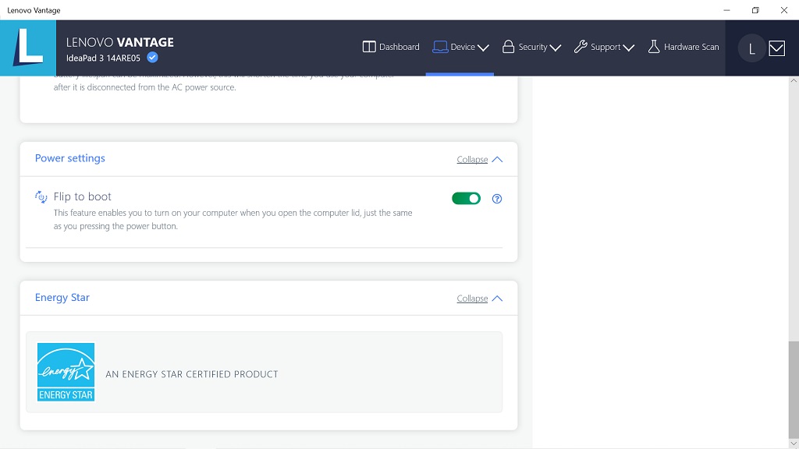Click the Energy Star section heading
The width and height of the screenshot is (799, 449).
pos(62,297)
